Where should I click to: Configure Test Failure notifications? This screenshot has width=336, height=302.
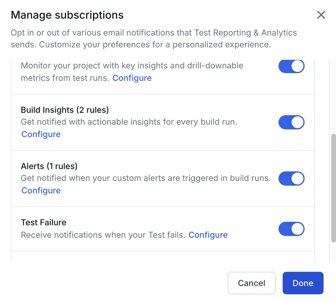click(x=208, y=235)
